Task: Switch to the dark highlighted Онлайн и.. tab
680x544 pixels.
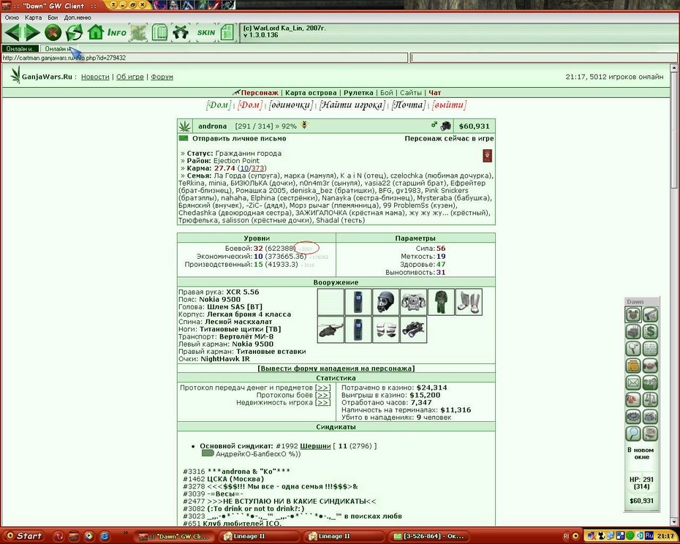Action: coord(20,48)
